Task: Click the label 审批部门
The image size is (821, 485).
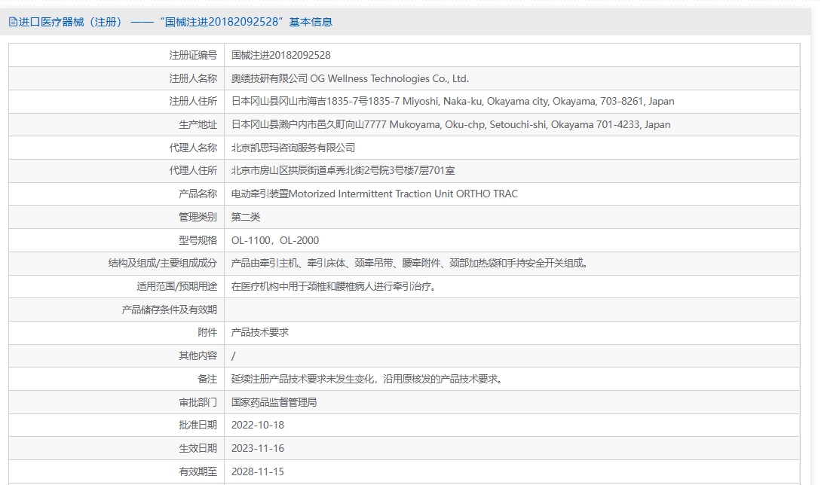Action: point(198,402)
